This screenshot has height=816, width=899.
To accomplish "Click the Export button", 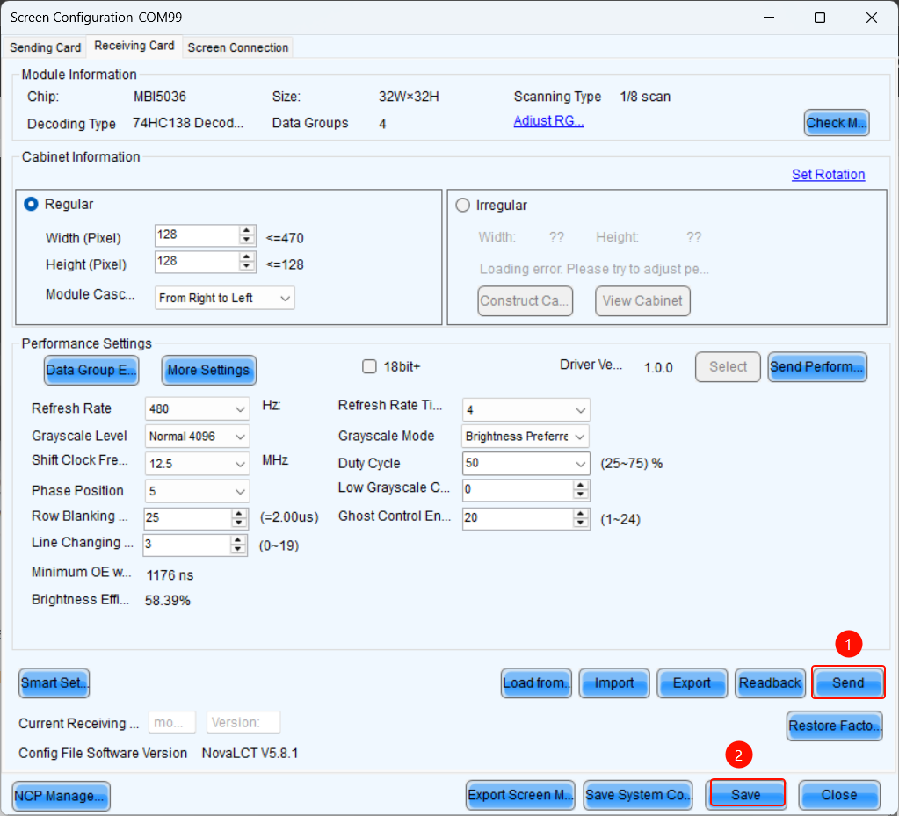I will click(692, 682).
